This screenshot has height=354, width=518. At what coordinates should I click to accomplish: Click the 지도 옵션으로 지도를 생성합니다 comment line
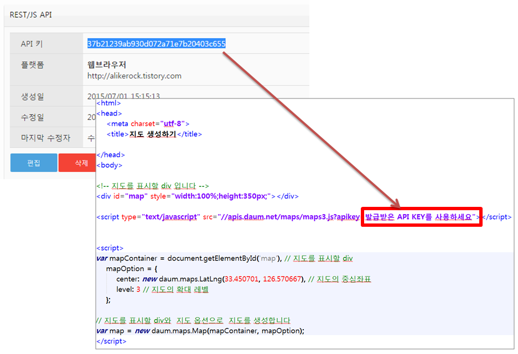[193, 321]
